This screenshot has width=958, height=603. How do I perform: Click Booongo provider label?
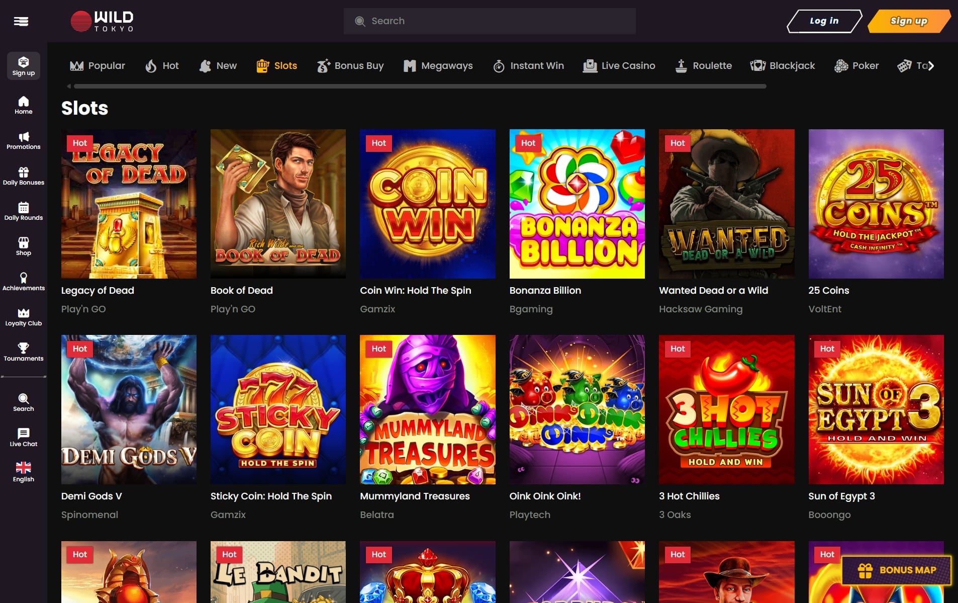[830, 514]
